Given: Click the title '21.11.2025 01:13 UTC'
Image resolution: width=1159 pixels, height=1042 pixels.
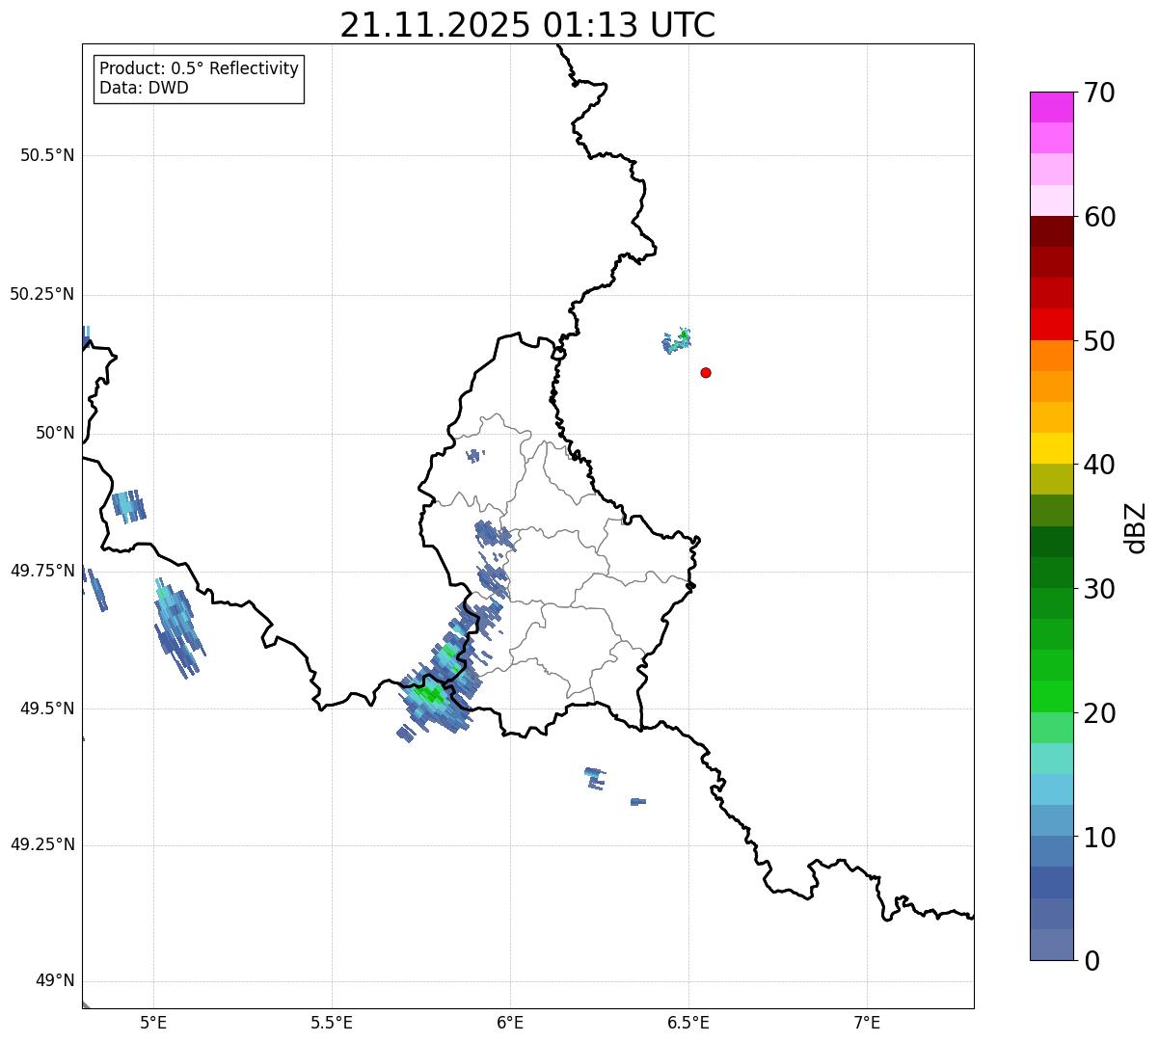Looking at the screenshot, I should pyautogui.click(x=527, y=25).
